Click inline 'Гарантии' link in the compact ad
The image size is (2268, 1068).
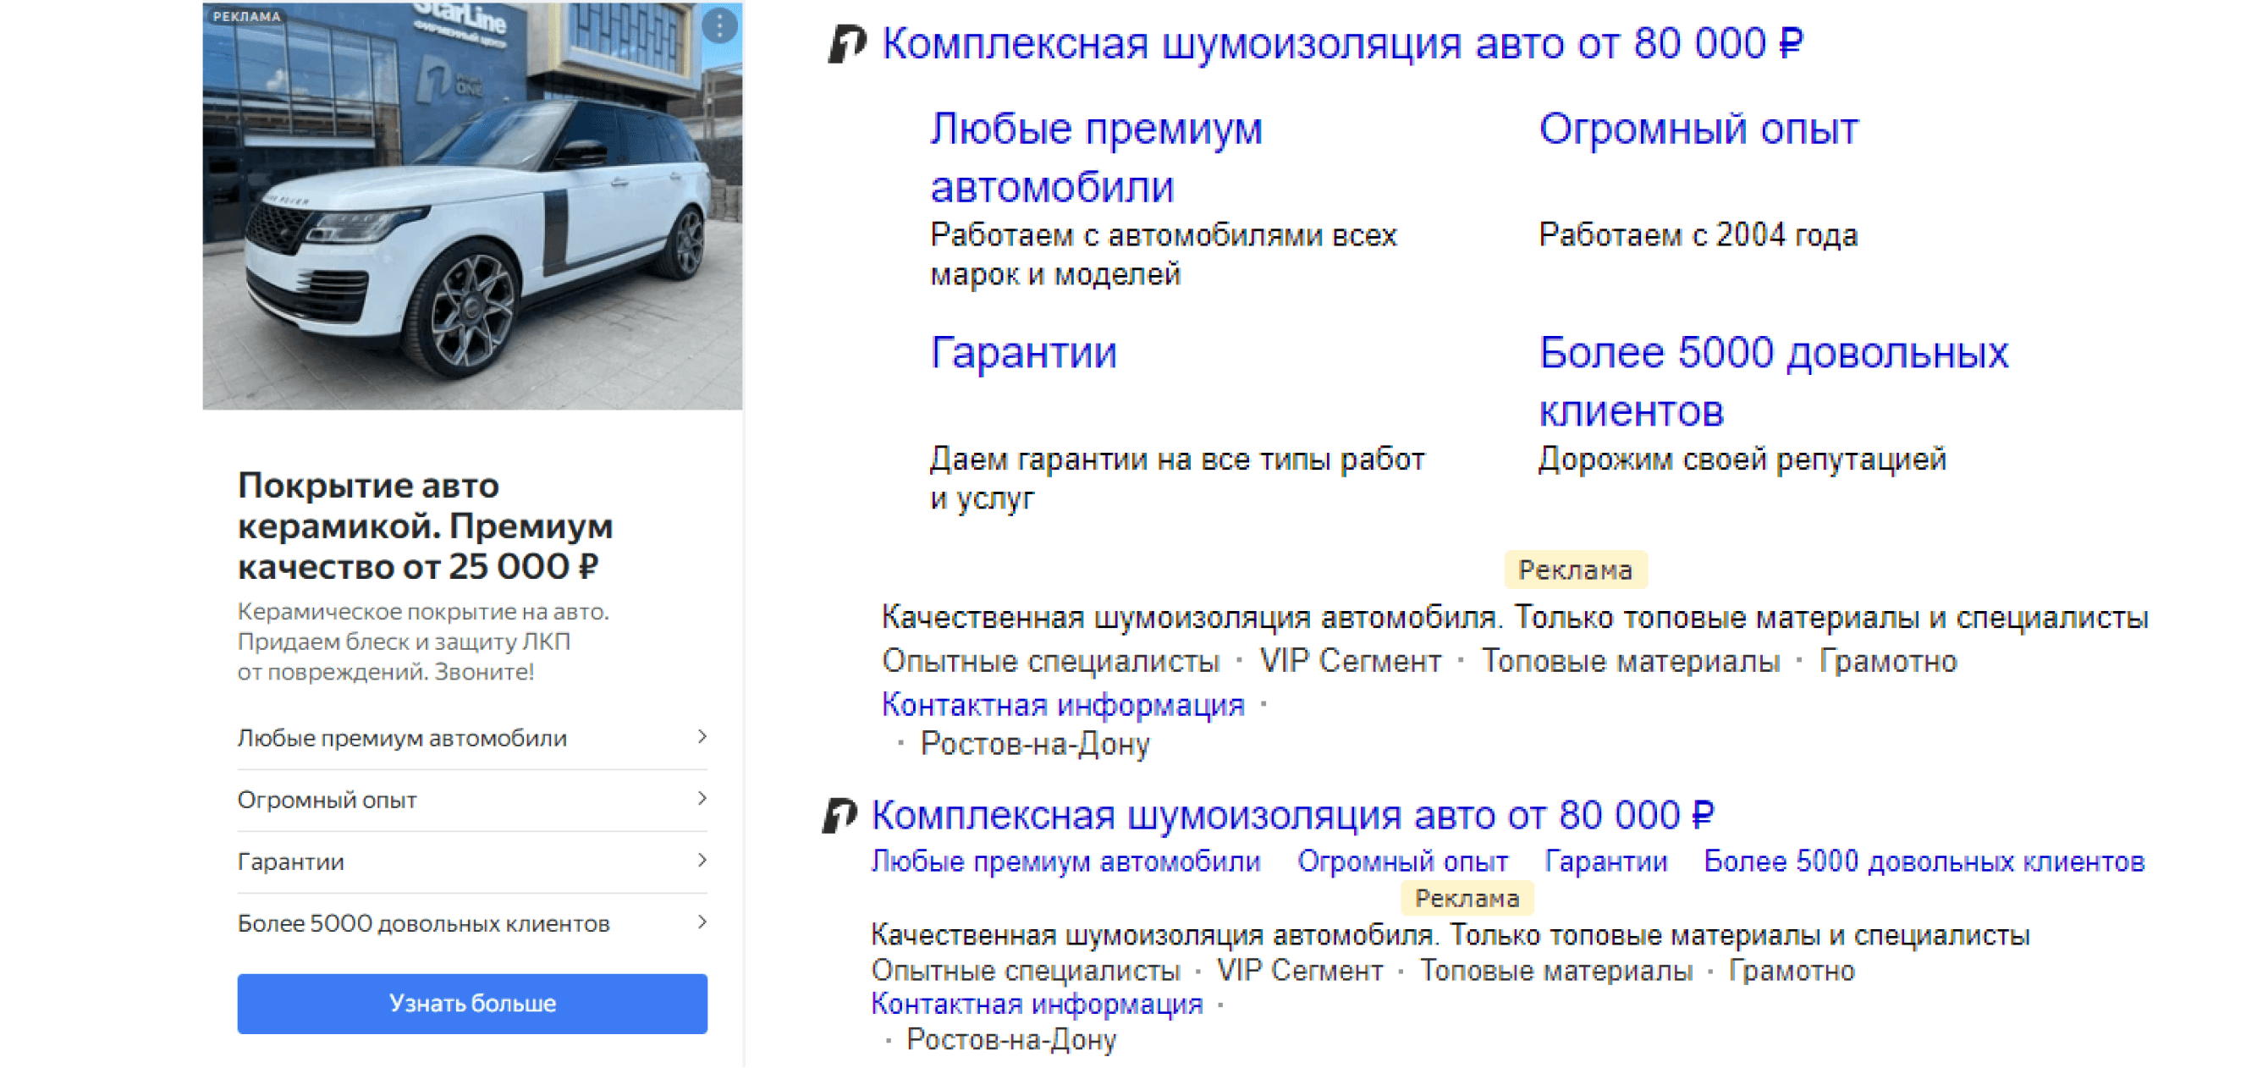(x=1605, y=862)
